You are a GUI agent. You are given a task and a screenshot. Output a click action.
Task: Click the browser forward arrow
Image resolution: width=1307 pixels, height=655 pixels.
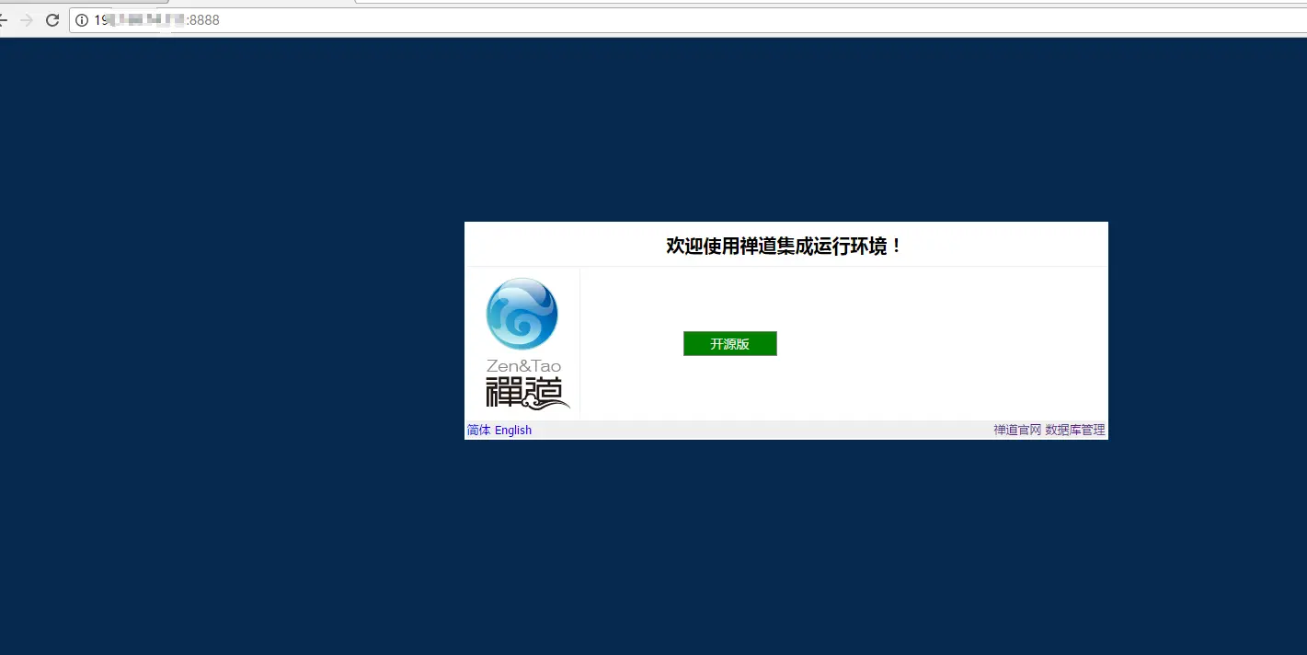tap(26, 19)
